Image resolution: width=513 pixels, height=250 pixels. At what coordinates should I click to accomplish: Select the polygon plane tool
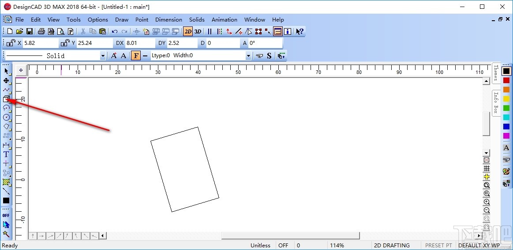[x=6, y=126]
